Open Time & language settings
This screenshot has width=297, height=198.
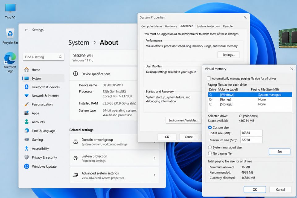43,131
